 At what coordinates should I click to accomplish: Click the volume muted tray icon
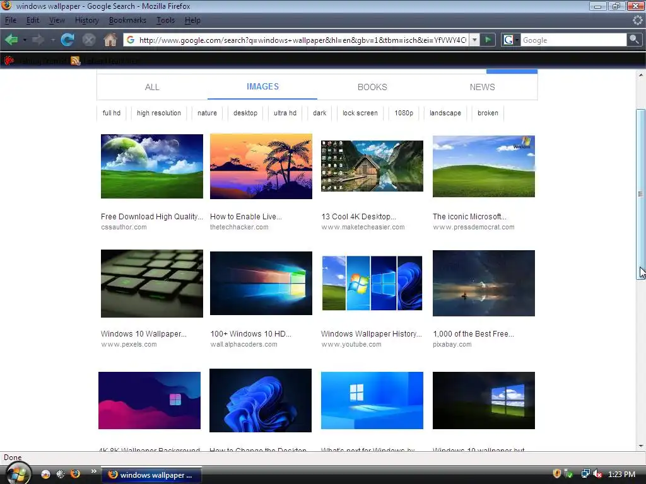coord(597,474)
